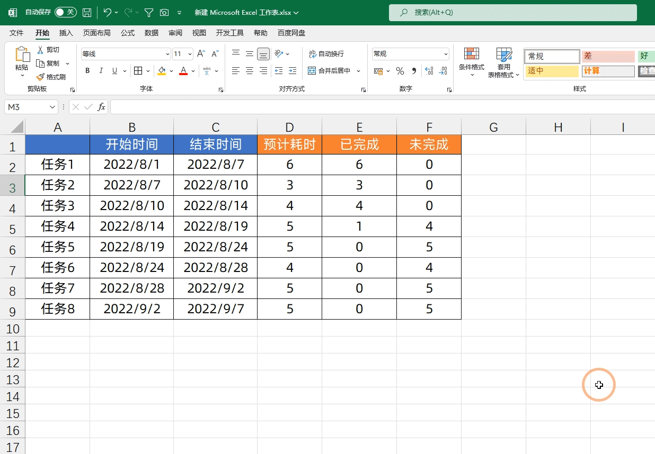Image resolution: width=655 pixels, height=454 pixels.
Task: Apply the 差 cell style
Action: (608, 56)
